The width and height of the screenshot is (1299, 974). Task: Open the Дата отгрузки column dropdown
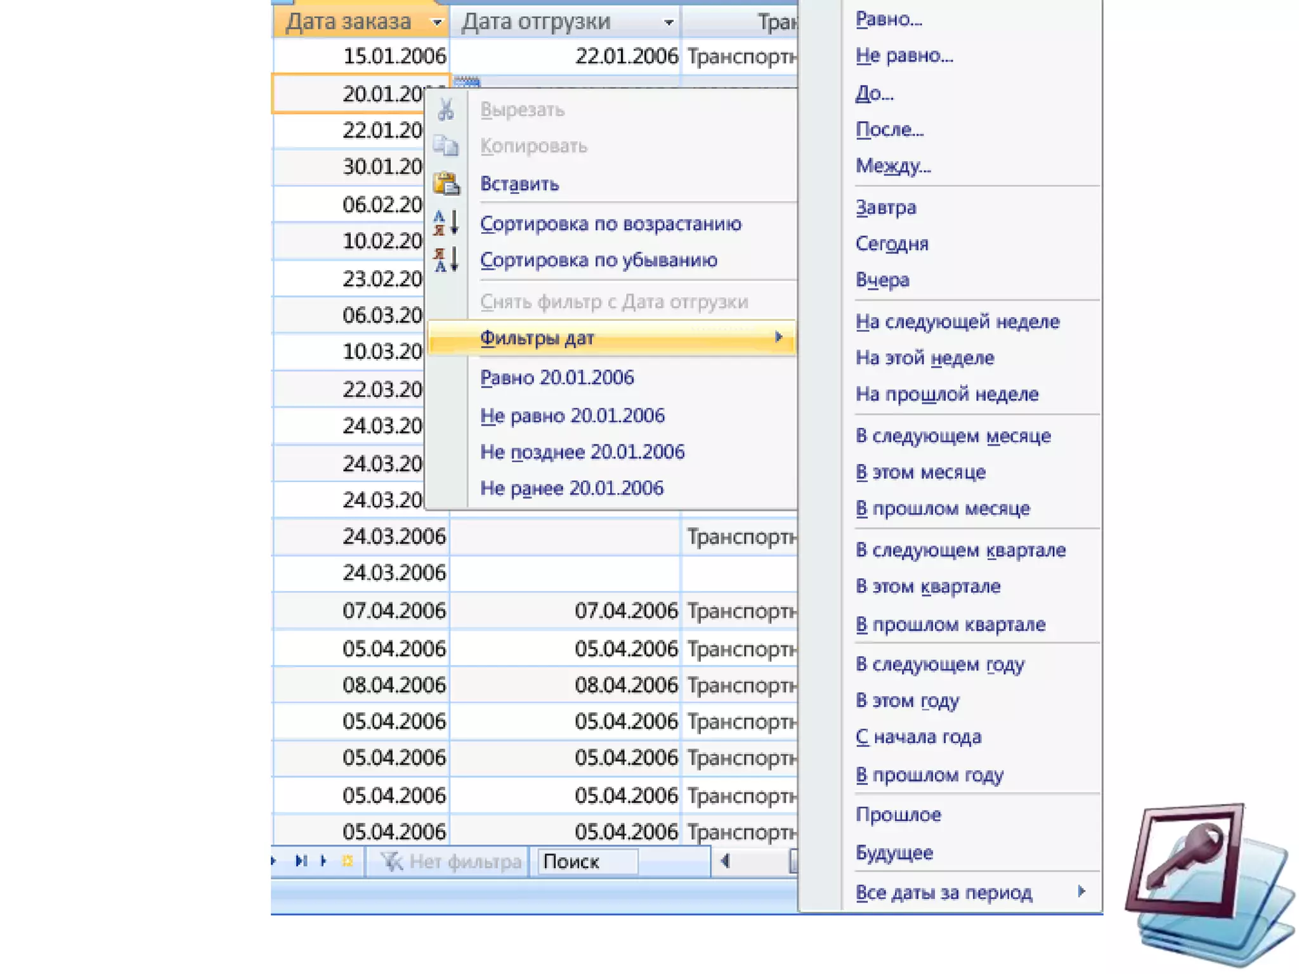(x=669, y=23)
